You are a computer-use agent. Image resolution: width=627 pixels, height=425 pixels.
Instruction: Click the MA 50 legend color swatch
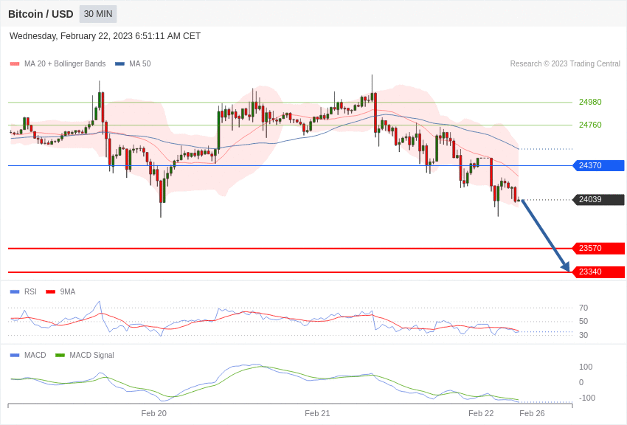pos(119,63)
